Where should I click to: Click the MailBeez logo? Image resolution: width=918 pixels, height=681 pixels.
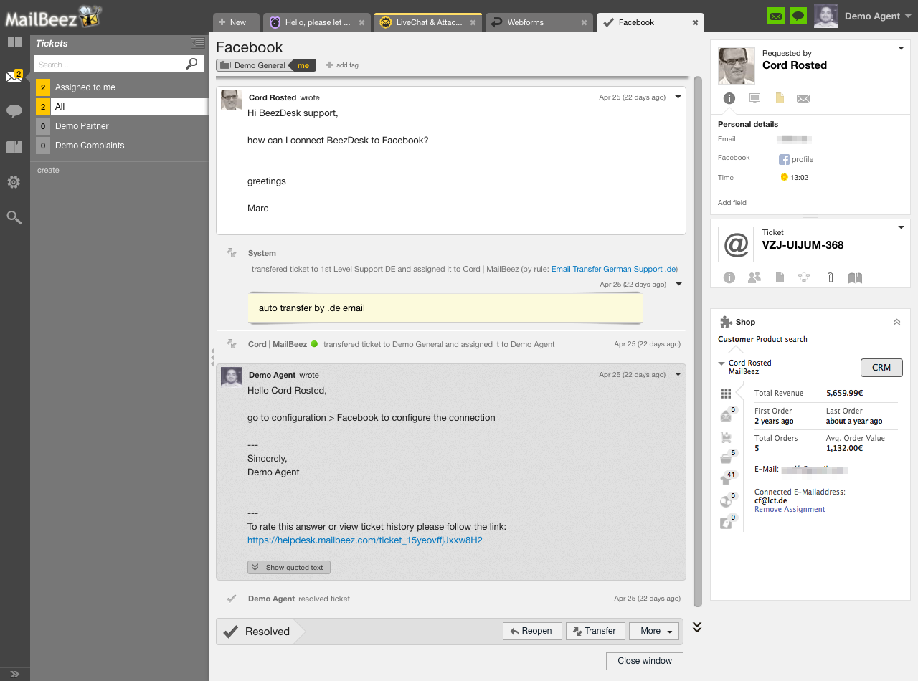(x=52, y=16)
